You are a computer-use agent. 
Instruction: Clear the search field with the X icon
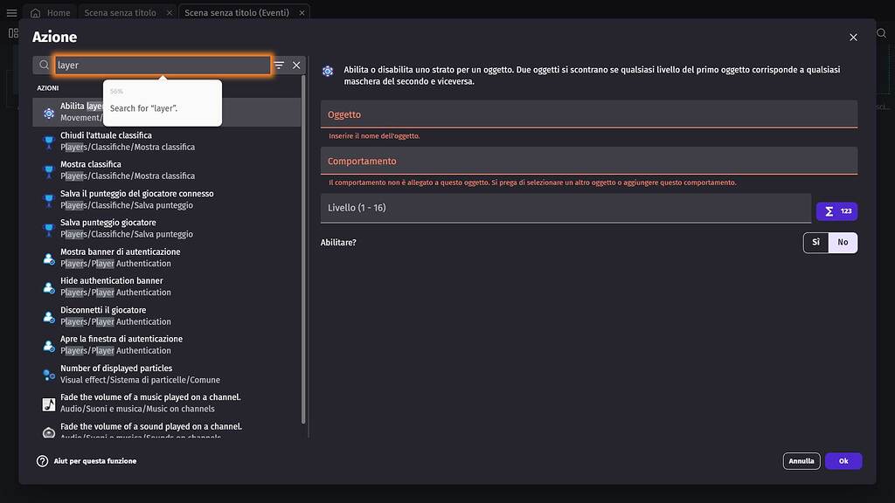click(296, 65)
